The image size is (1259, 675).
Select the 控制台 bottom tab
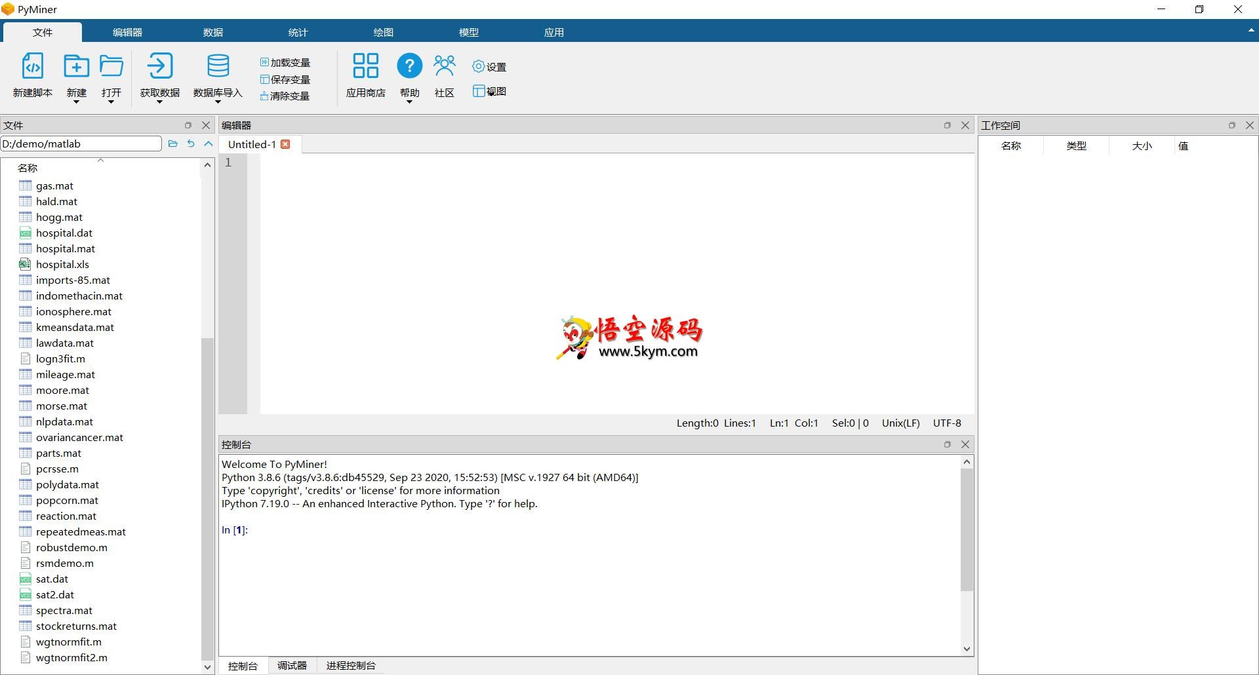point(243,666)
